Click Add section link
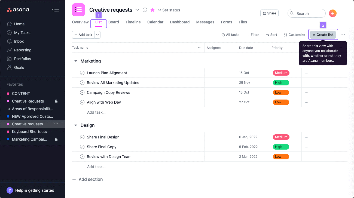 [x=91, y=180]
